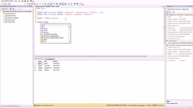This screenshot has width=193, height=108.
Task: Click the 2014-01-06 date cell in results
Action: pyautogui.click(x=56, y=70)
